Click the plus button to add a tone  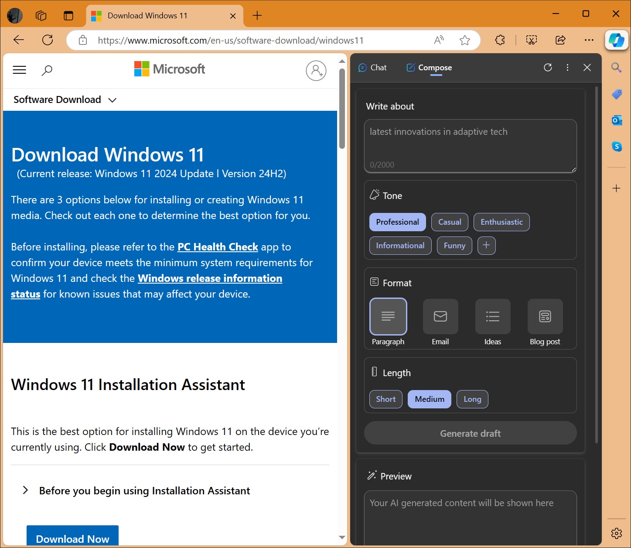[486, 245]
